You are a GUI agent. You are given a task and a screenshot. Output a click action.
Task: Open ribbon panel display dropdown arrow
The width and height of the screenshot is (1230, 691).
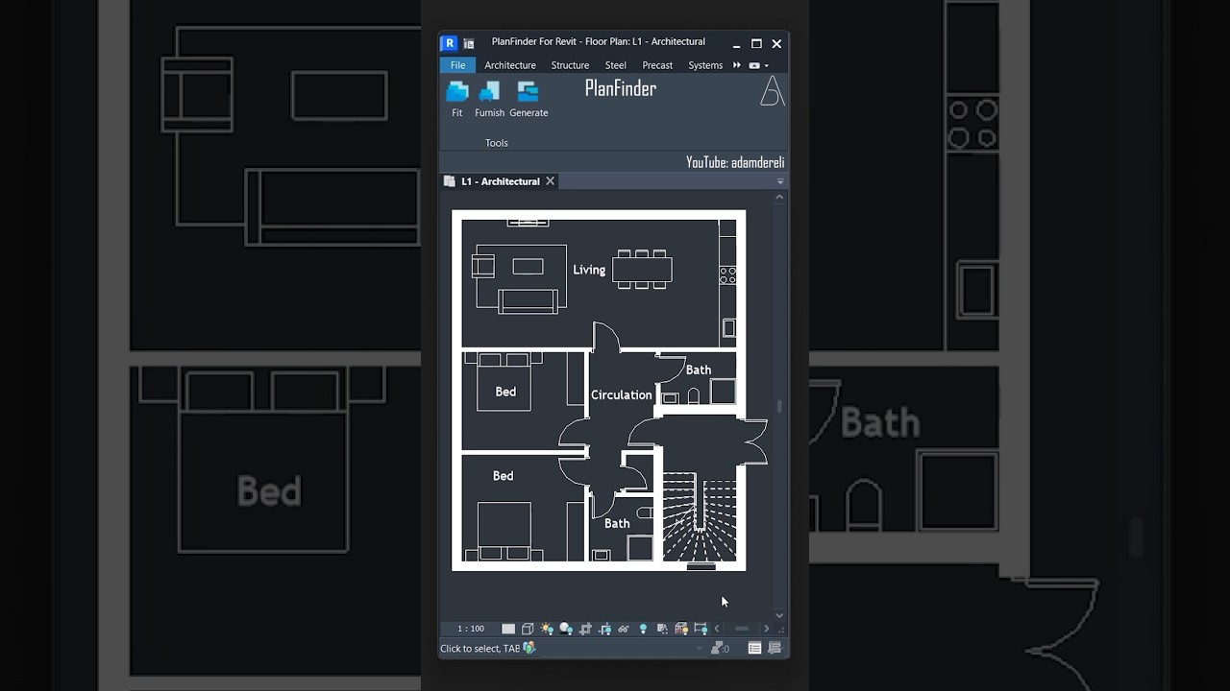coord(766,65)
